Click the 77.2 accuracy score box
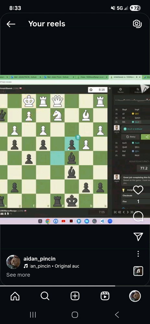This screenshot has width=150, height=324. [x=144, y=168]
